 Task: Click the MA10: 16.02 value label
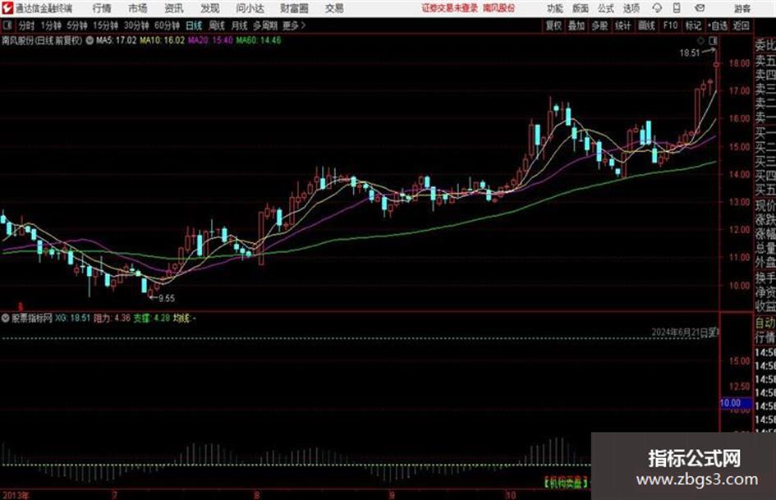(163, 40)
